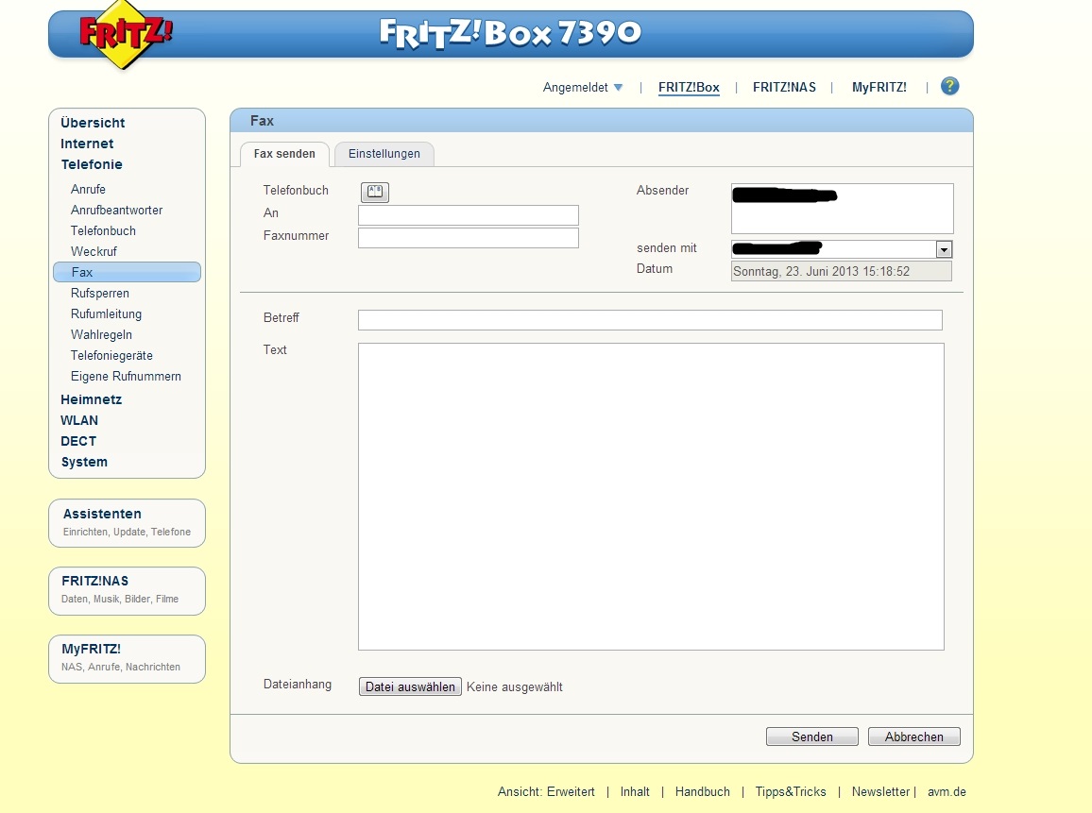
Task: Open the System menu section
Action: point(84,462)
